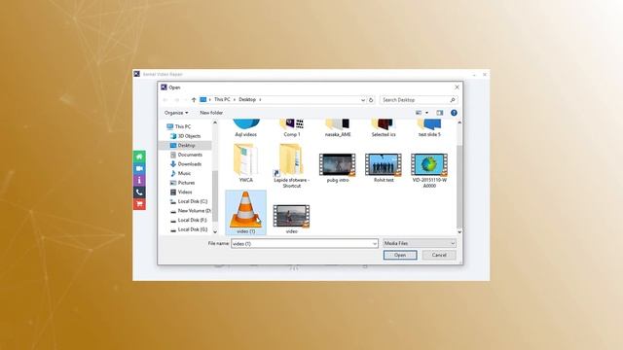Image resolution: width=623 pixels, height=350 pixels.
Task: Open the Organize dropdown menu
Action: point(176,113)
